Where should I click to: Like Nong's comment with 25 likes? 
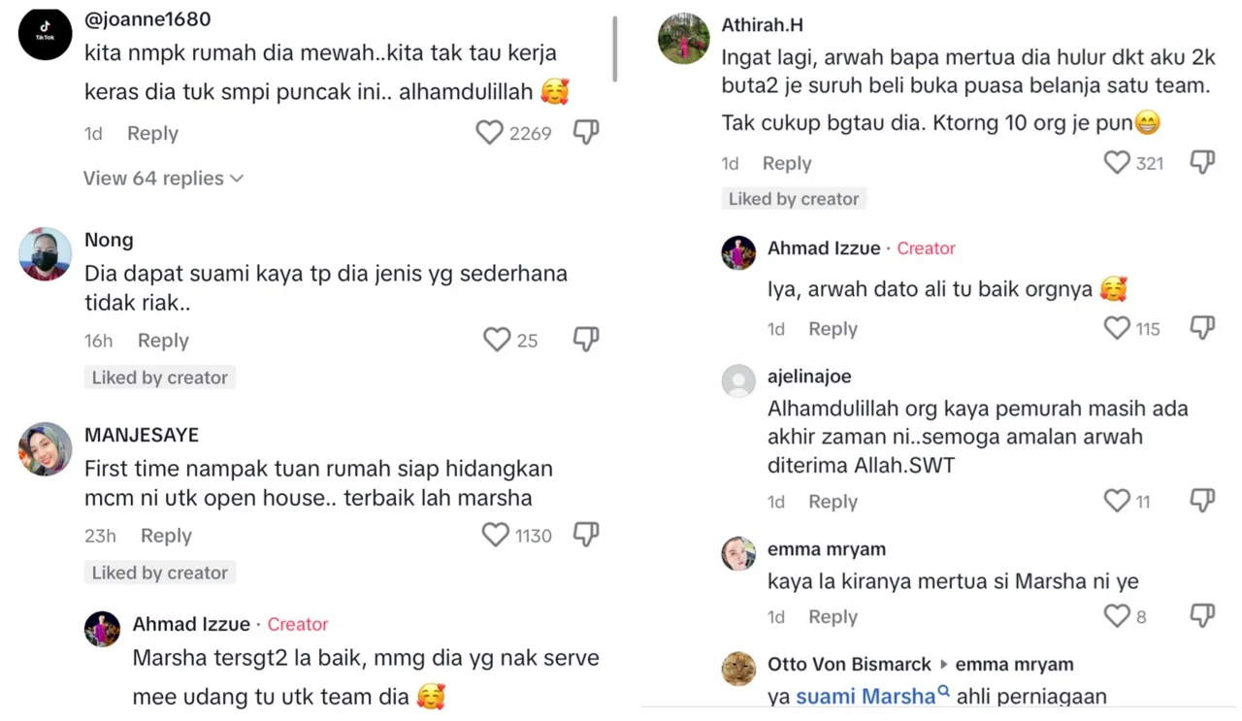point(497,340)
